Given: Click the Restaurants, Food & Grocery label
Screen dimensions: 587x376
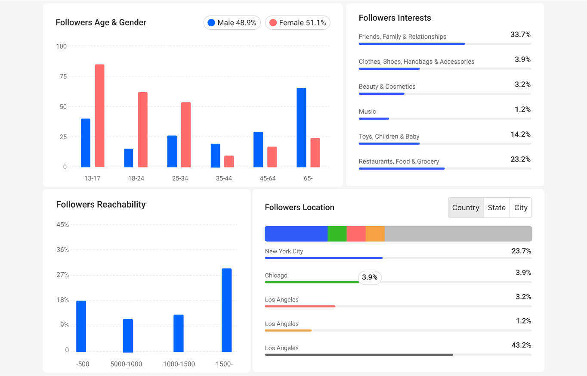Looking at the screenshot, I should [x=399, y=162].
